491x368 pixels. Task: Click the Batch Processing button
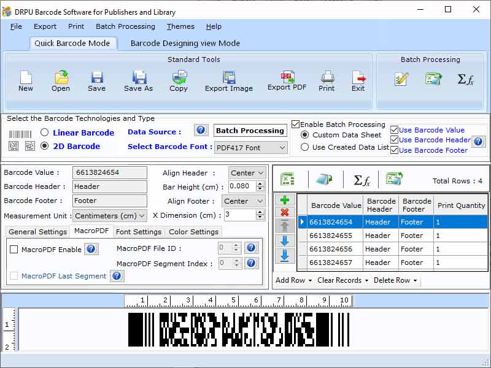[250, 130]
